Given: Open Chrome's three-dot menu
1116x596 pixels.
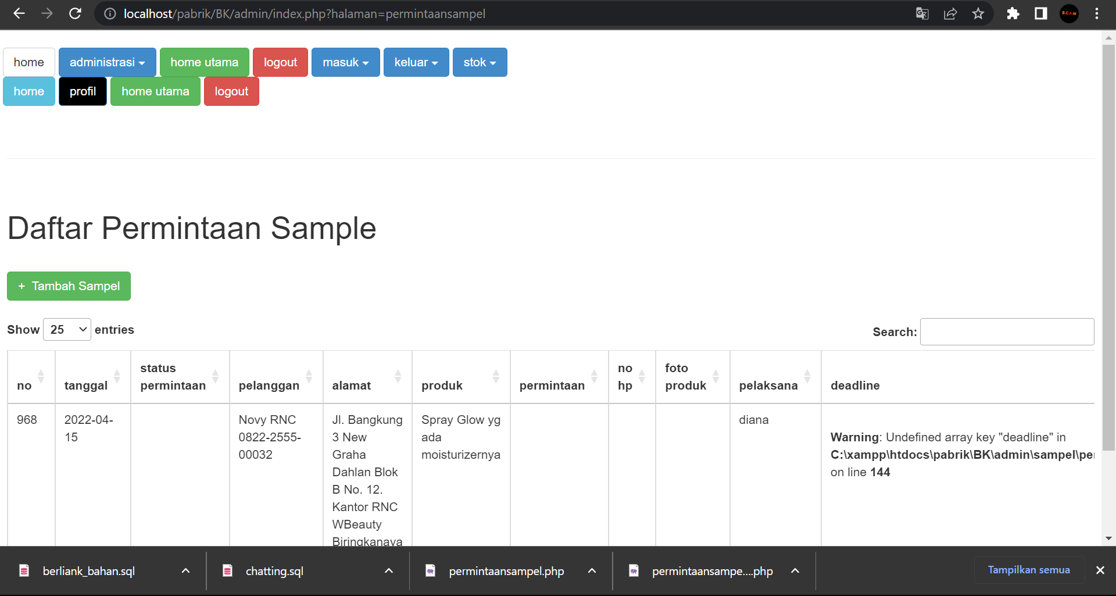Looking at the screenshot, I should [1097, 13].
